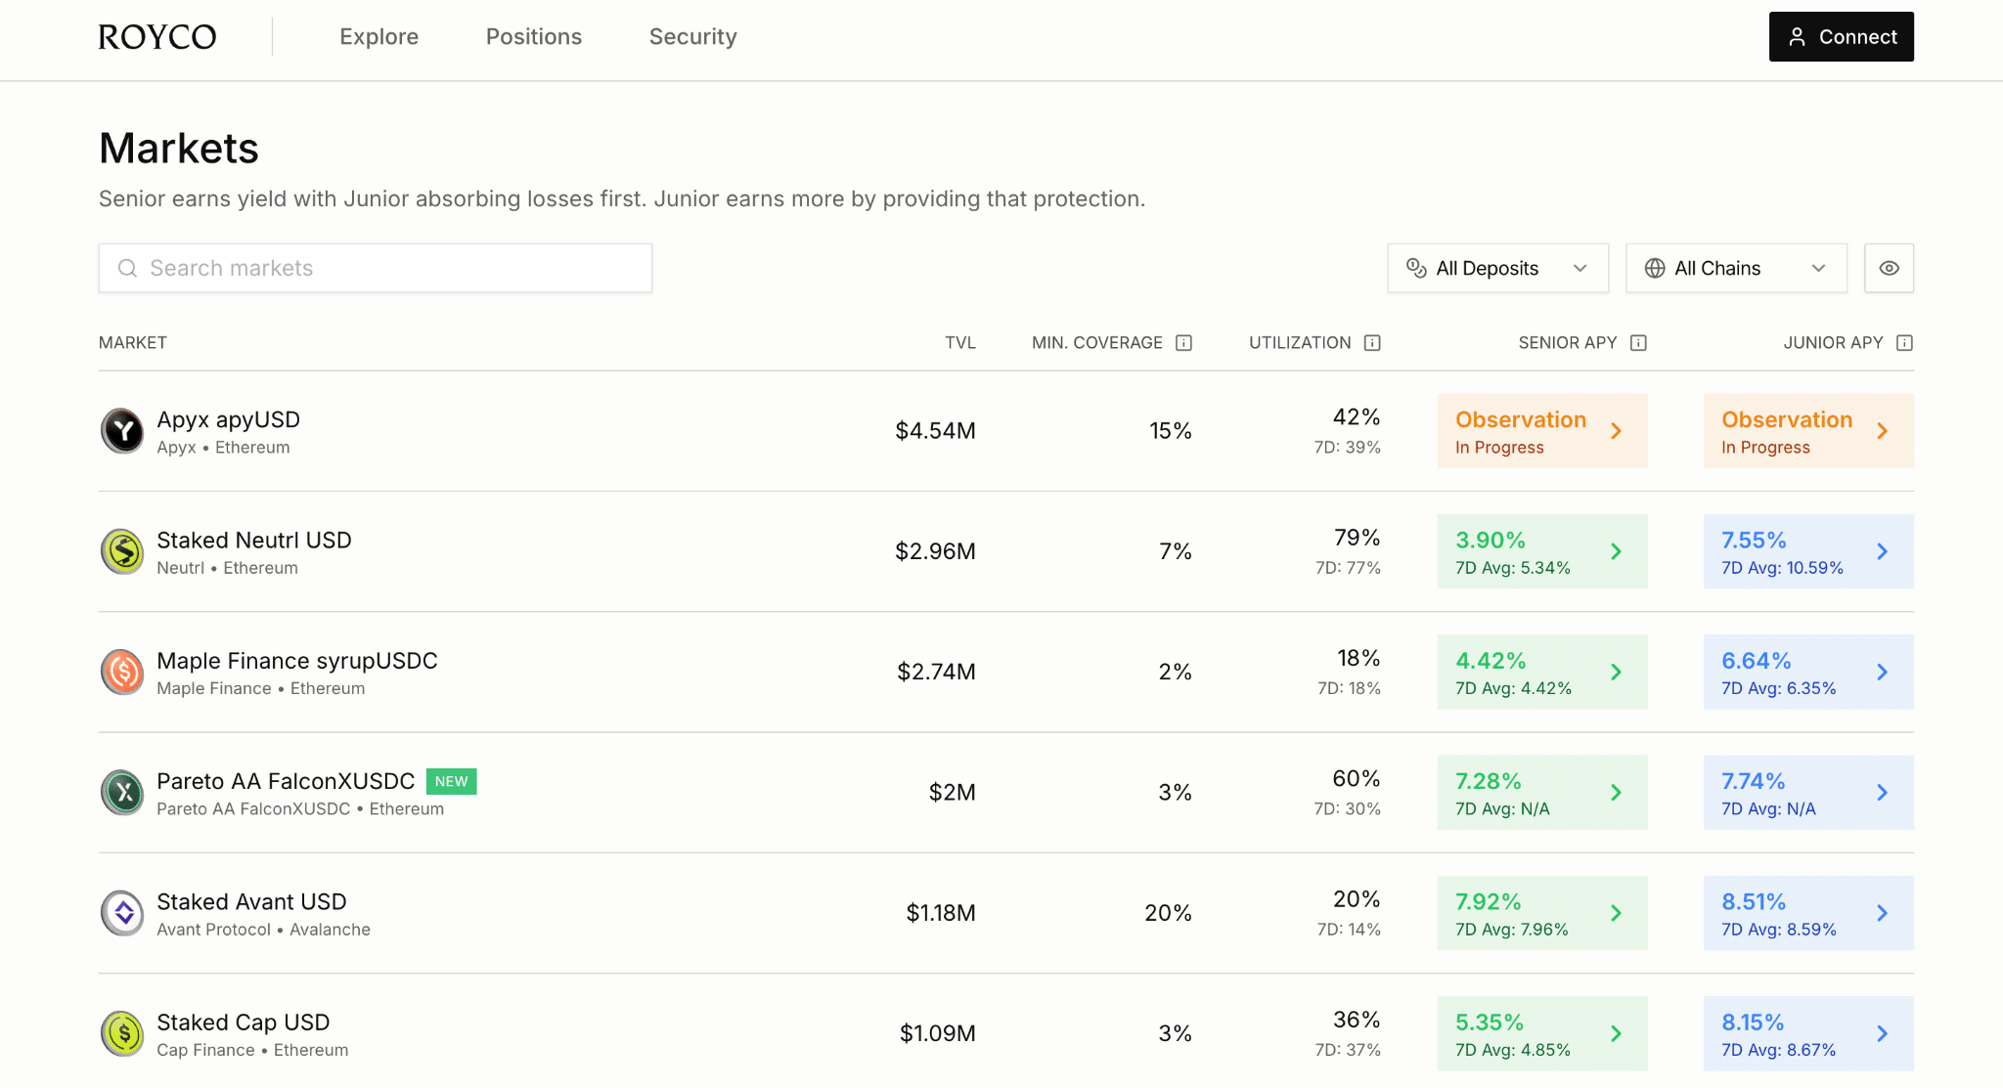Click the Staked Cap USD token icon
The image size is (2003, 1088).
click(x=123, y=1033)
